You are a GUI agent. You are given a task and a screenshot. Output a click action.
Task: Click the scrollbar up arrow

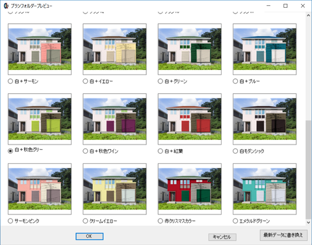tap(308, 16)
